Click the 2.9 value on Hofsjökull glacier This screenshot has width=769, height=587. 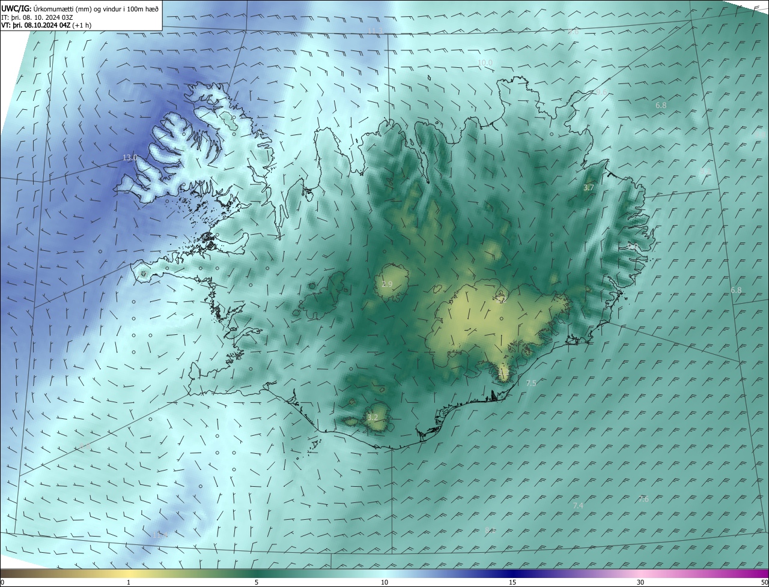point(387,284)
